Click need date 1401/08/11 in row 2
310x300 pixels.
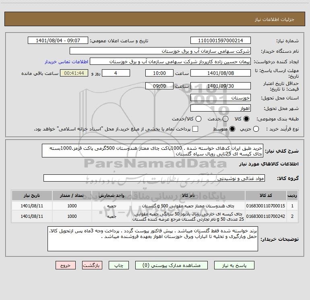pyautogui.click(x=32, y=216)
